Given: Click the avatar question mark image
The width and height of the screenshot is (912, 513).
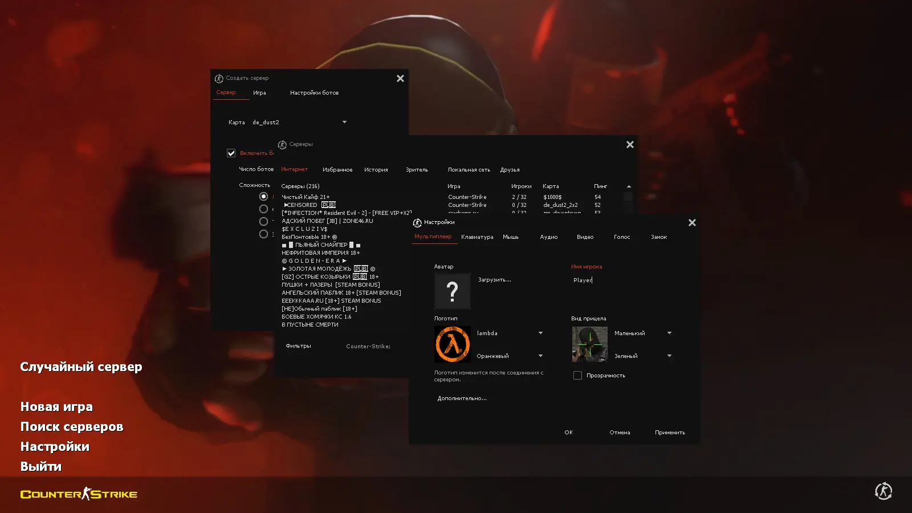Looking at the screenshot, I should coord(453,291).
